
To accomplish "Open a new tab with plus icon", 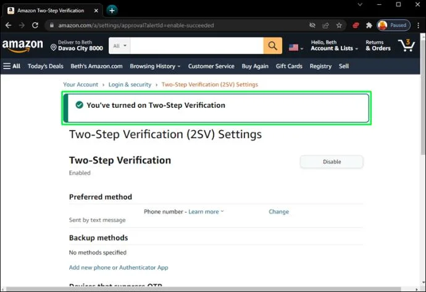I will [x=112, y=10].
